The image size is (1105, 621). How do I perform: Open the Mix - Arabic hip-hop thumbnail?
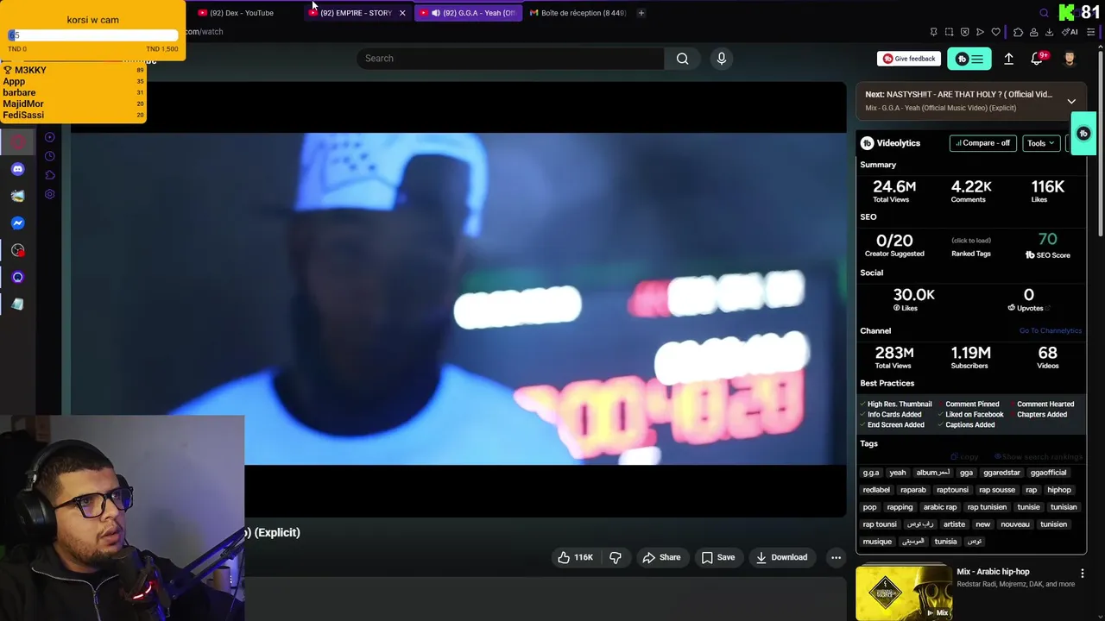pyautogui.click(x=903, y=592)
